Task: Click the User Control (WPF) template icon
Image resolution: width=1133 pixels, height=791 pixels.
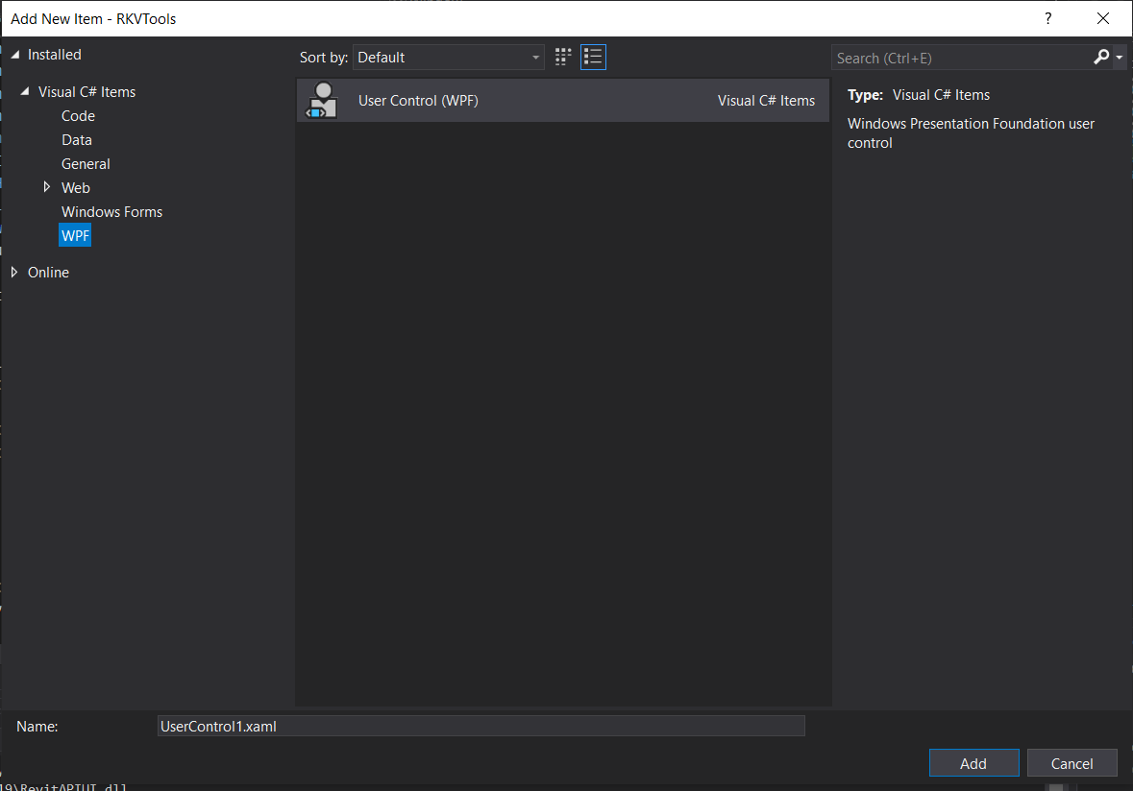Action: (321, 99)
